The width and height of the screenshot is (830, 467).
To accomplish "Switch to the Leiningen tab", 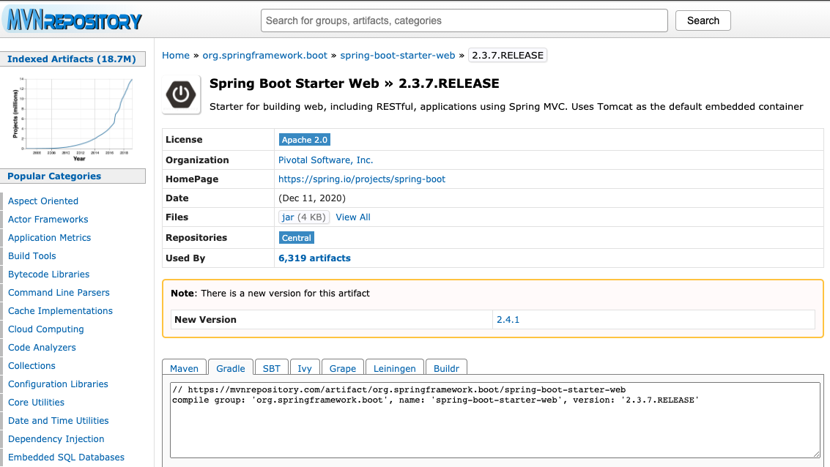I will click(394, 368).
